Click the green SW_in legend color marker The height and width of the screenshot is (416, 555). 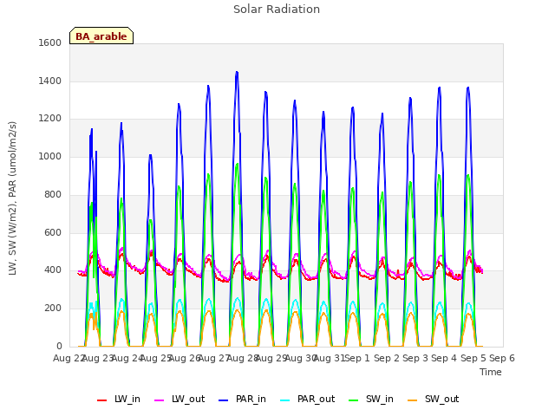pyautogui.click(x=353, y=400)
